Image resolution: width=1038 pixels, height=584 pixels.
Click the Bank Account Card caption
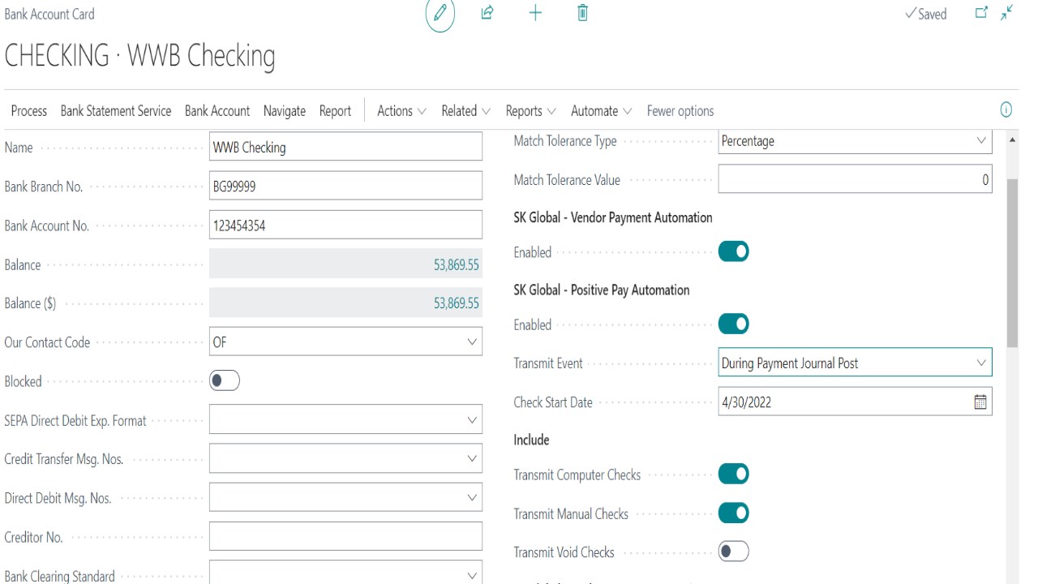[x=49, y=14]
